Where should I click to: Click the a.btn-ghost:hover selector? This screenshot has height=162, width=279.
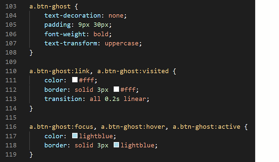133,127
